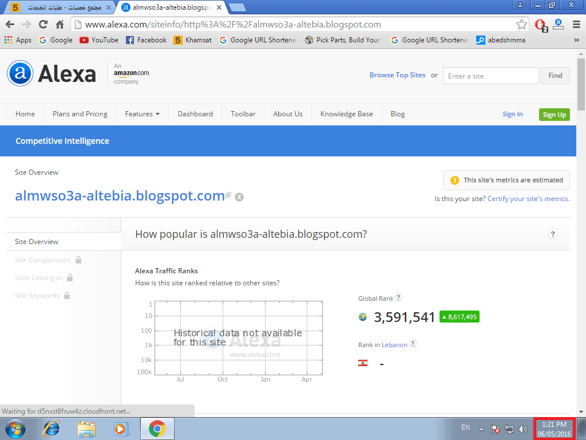
Task: Go back with the browser back arrow
Action: point(10,25)
